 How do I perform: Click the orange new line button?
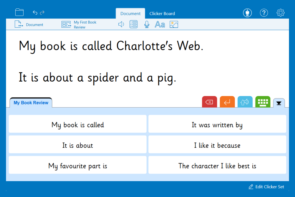tap(227, 102)
